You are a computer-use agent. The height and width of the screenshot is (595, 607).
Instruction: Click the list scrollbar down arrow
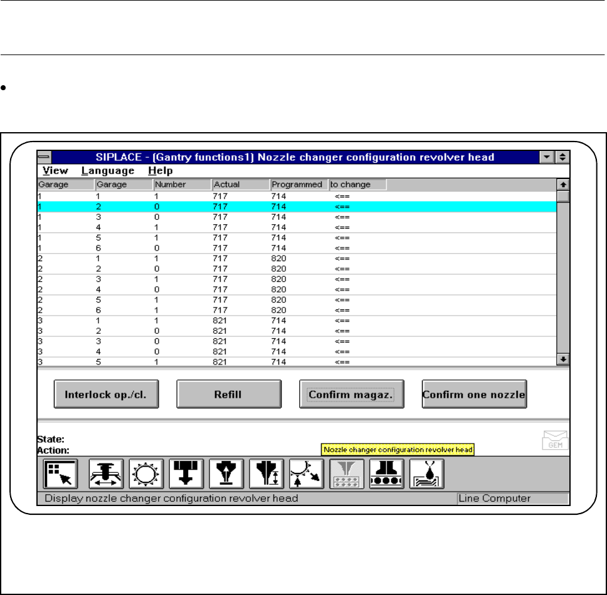tap(563, 359)
